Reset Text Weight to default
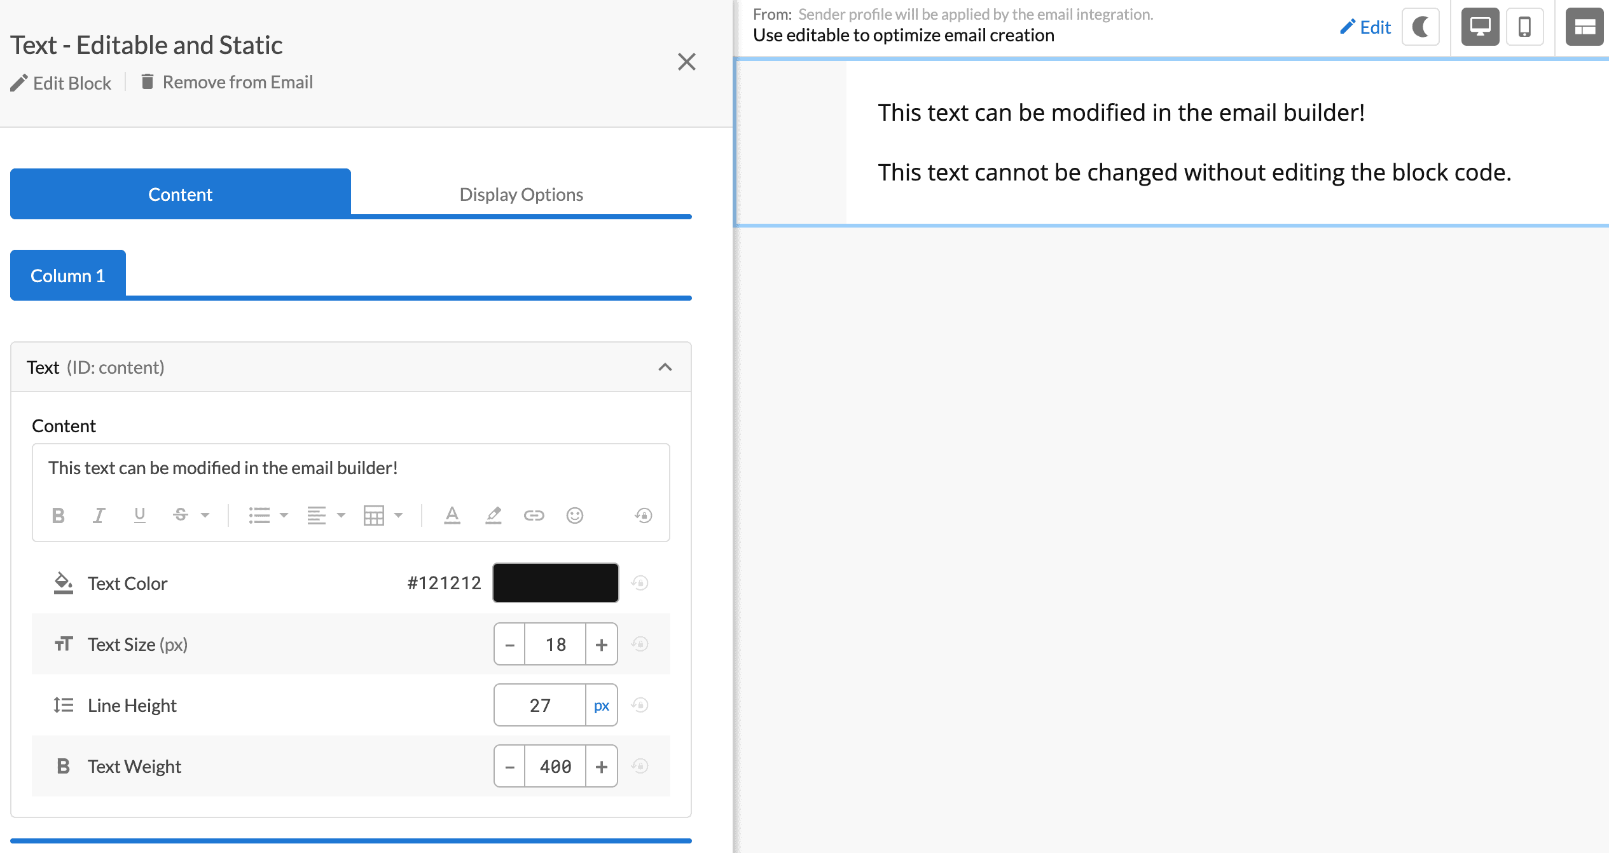This screenshot has width=1609, height=853. pos(640,766)
